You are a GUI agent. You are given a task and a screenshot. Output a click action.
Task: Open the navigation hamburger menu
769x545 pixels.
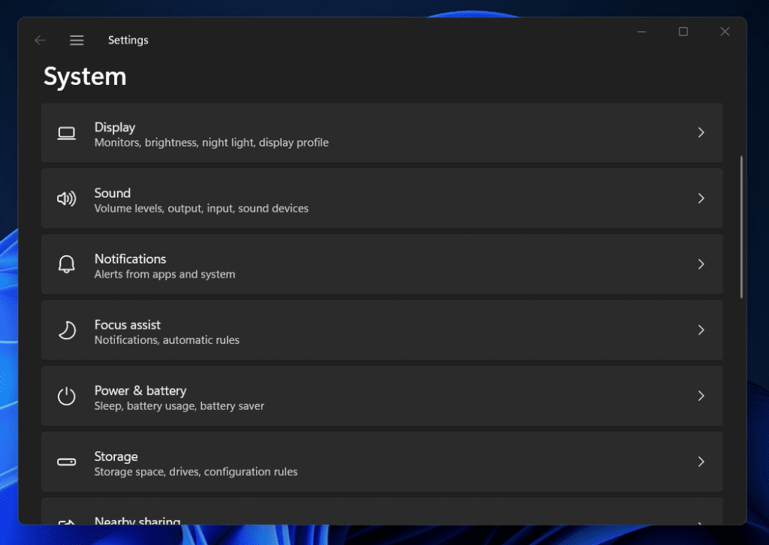[77, 40]
